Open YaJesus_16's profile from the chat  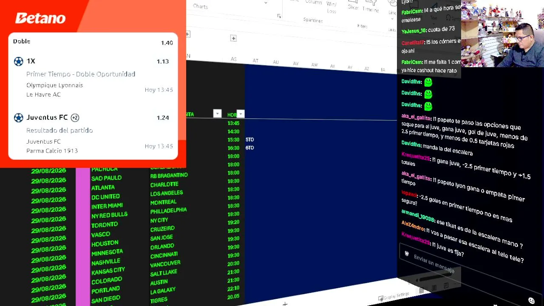pyautogui.click(x=414, y=31)
